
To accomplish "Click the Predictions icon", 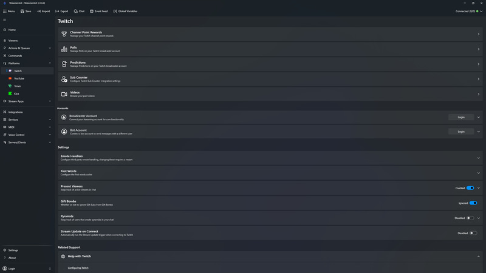I will tap(64, 64).
